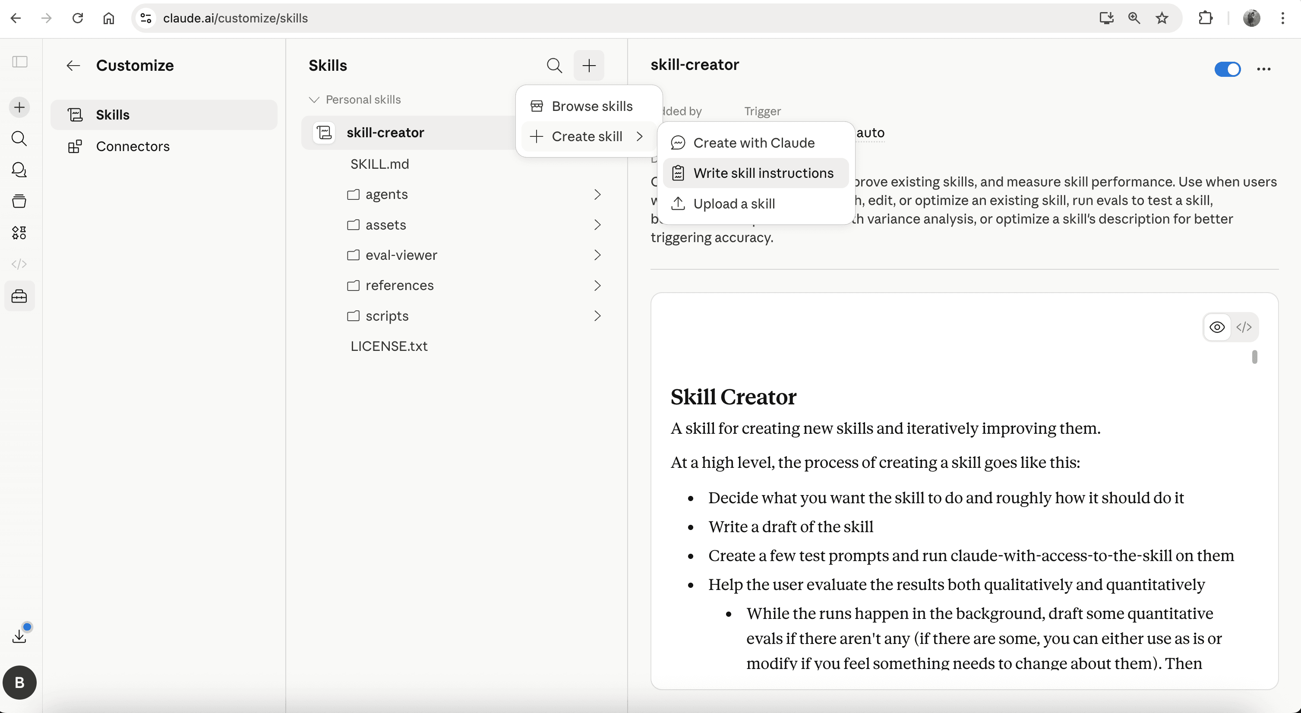The width and height of the screenshot is (1301, 713).
Task: Disable the skill-creator toggle switch
Action: tap(1227, 69)
